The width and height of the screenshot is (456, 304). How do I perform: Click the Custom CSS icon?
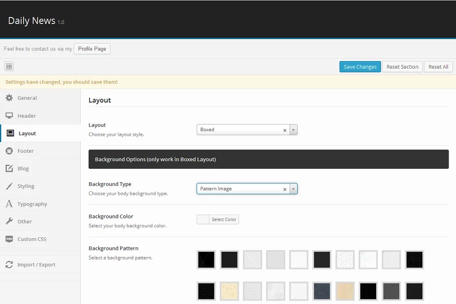click(x=9, y=239)
